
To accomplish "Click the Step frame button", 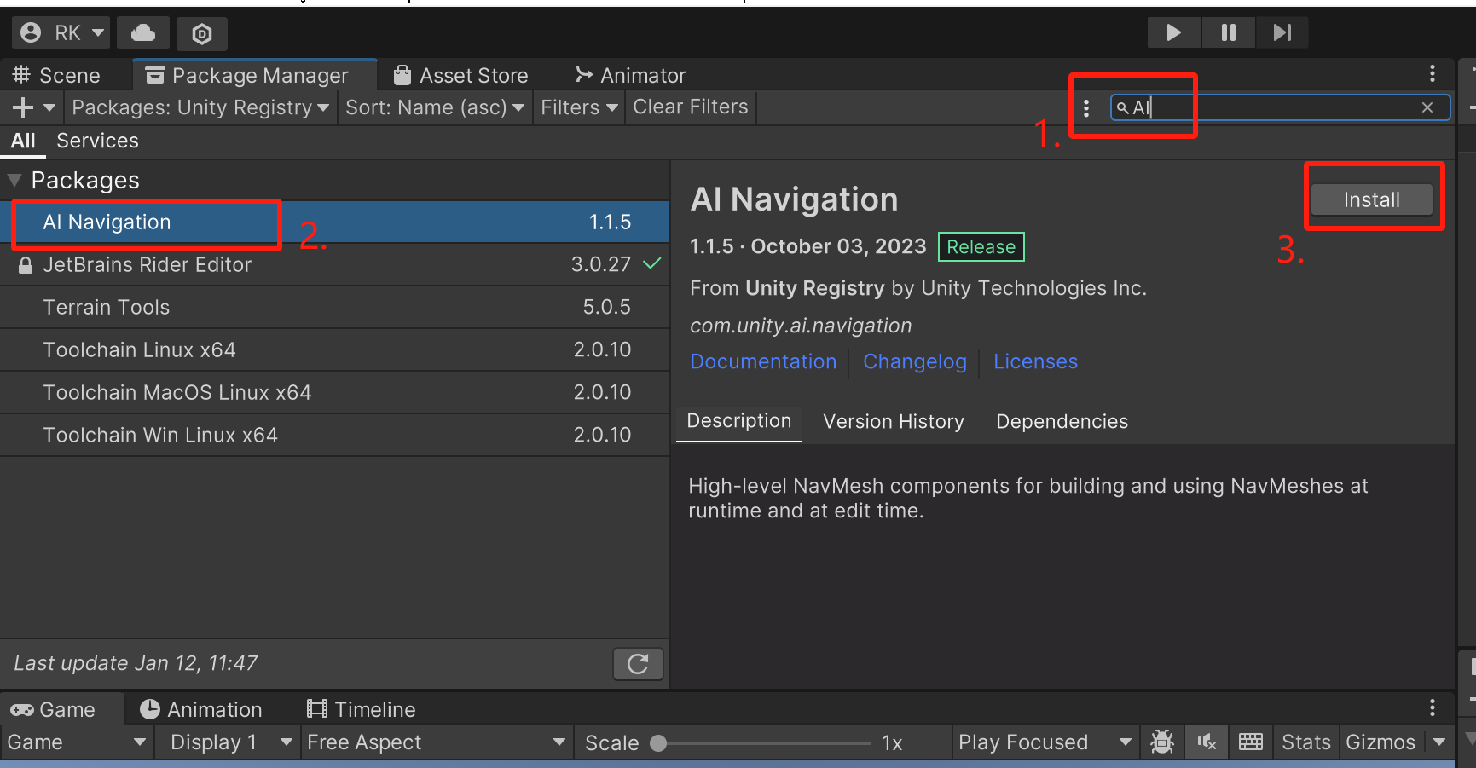I will (1282, 32).
